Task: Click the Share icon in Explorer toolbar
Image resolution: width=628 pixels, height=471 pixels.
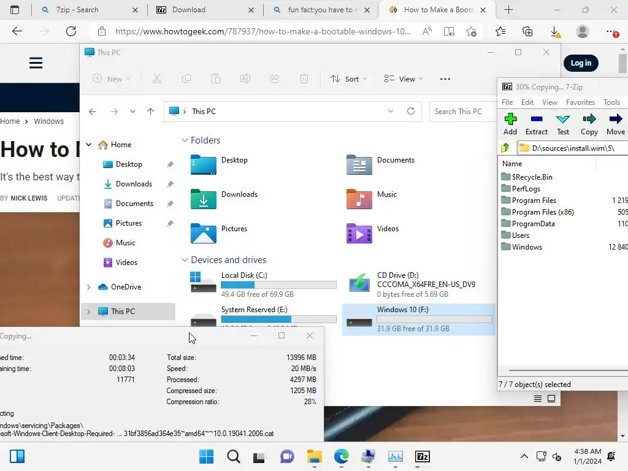Action: (275, 79)
